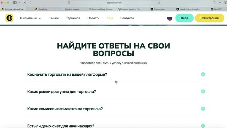Open the 'Терминал' navigation link
Screen dimensions: 227x128
pos(73,18)
